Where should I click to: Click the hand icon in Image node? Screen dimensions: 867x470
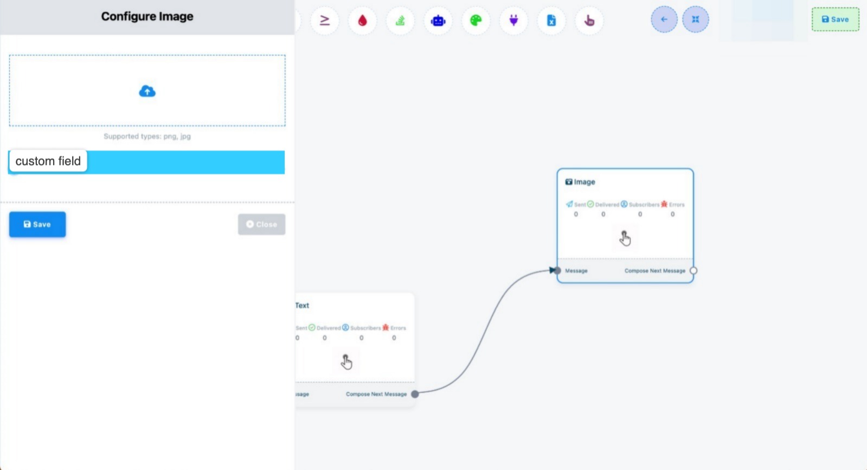pos(625,238)
